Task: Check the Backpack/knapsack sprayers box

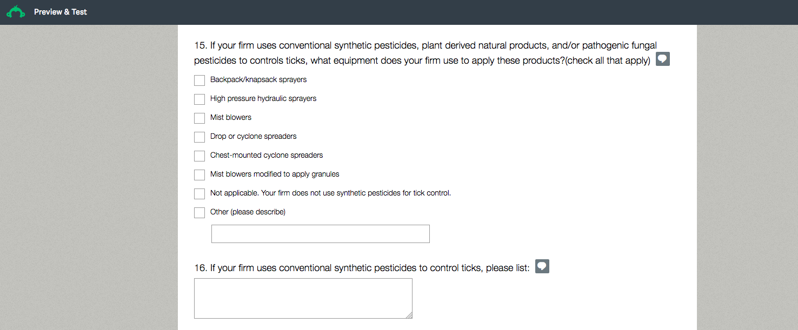Action: click(x=199, y=80)
